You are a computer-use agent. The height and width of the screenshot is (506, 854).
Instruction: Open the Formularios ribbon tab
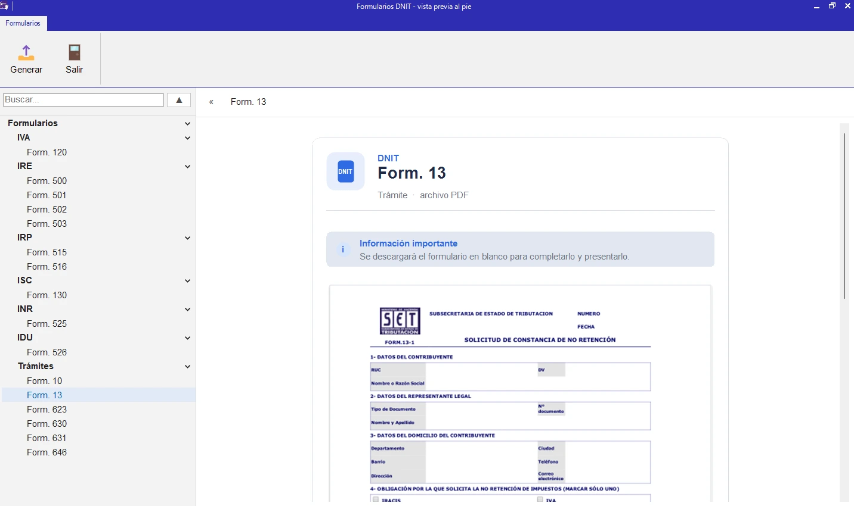click(23, 23)
